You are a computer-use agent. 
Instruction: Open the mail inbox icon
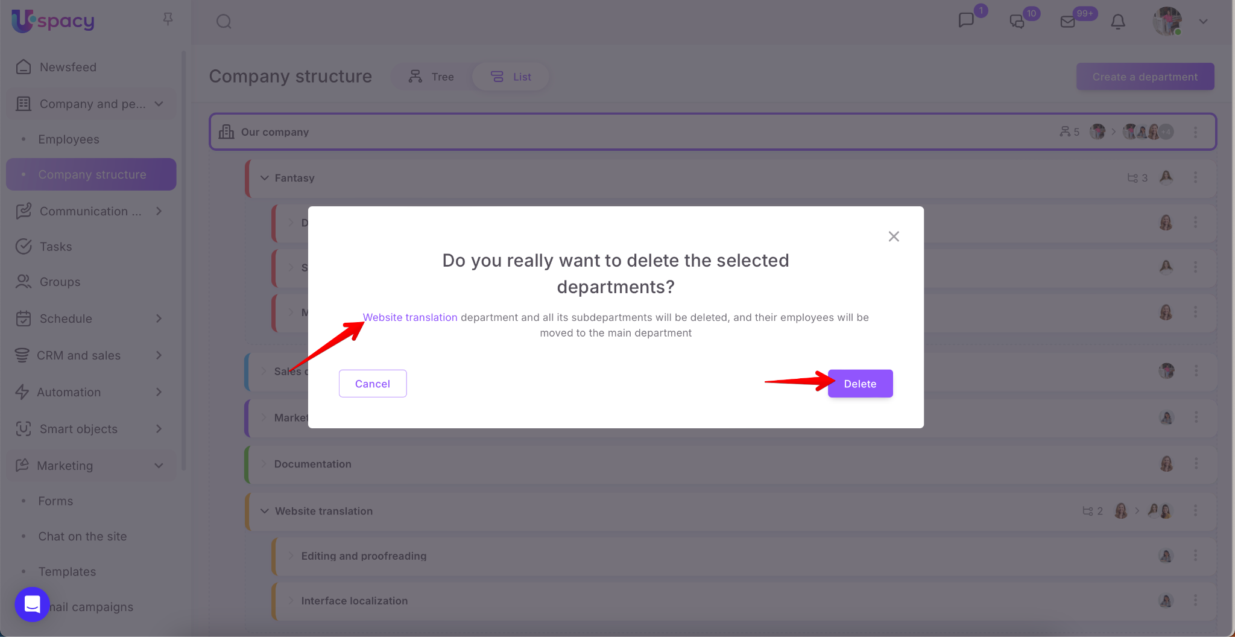click(x=1067, y=22)
